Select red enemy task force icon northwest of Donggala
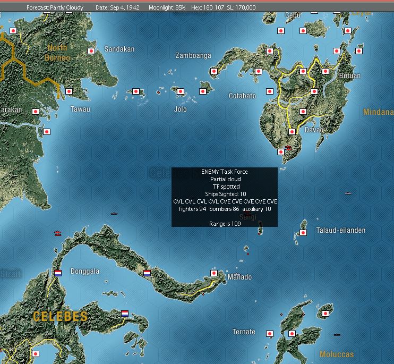 pos(58,233)
